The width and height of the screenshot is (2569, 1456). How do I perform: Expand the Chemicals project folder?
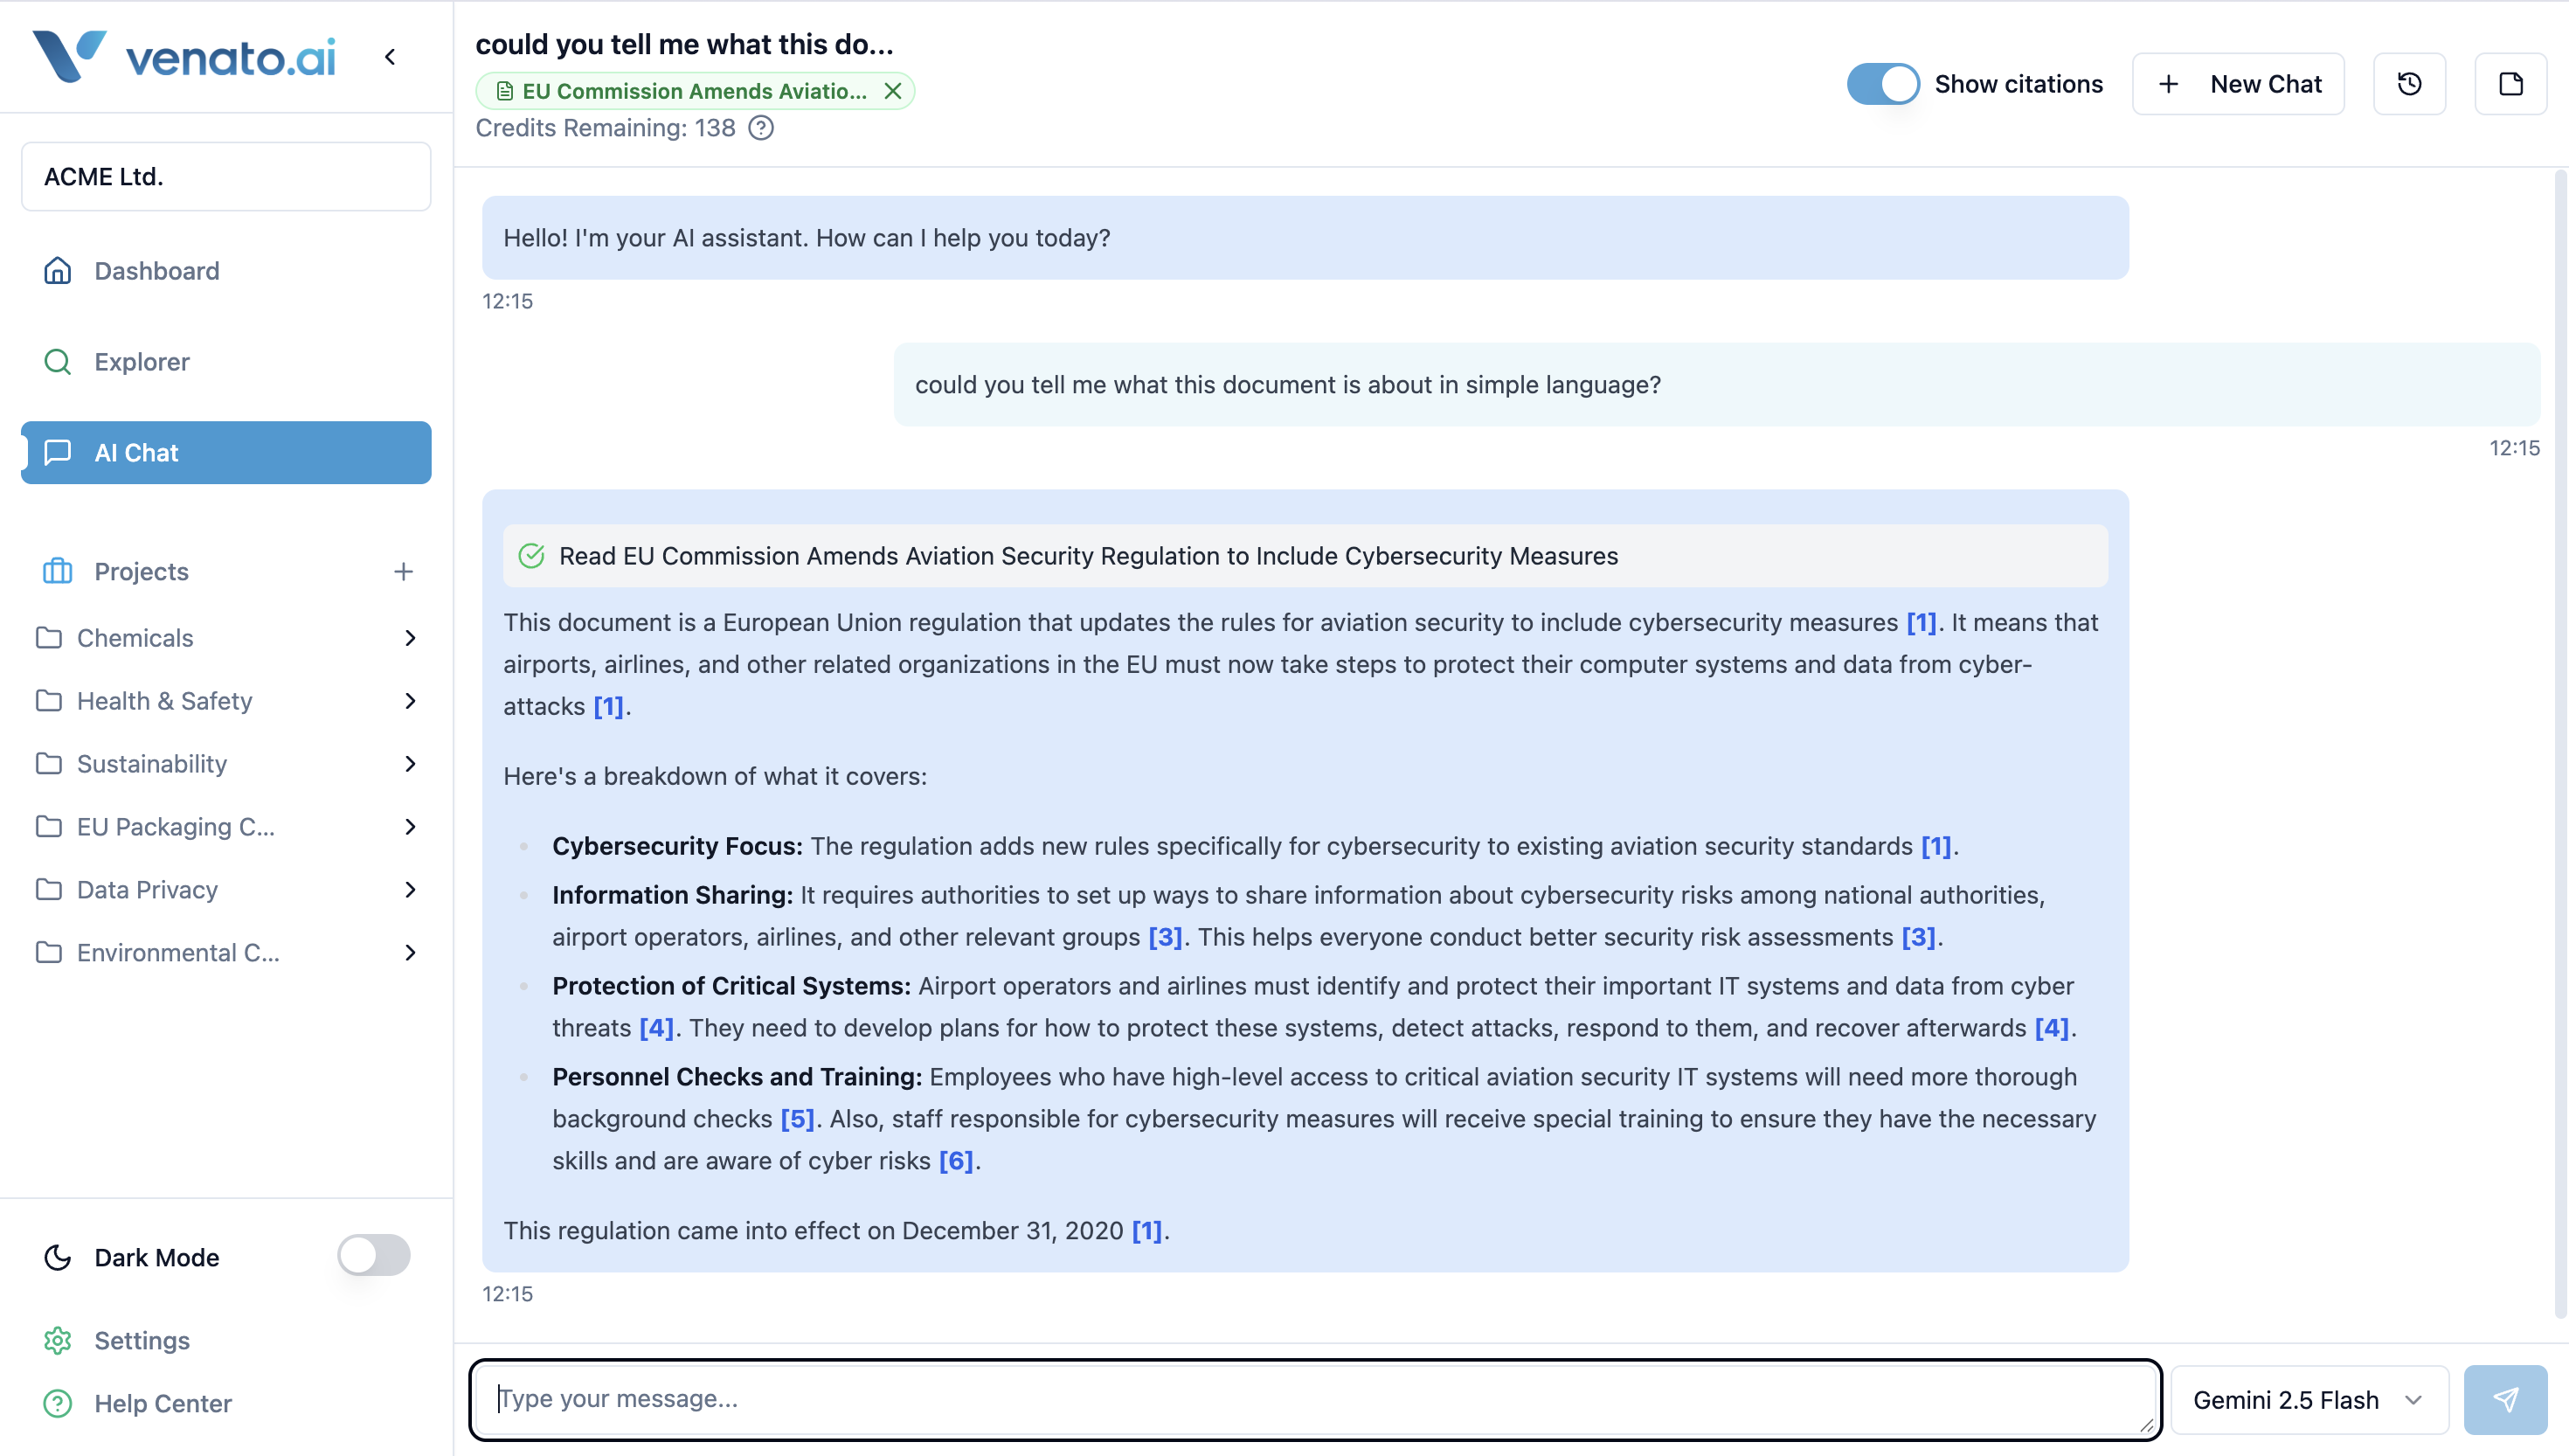click(410, 638)
